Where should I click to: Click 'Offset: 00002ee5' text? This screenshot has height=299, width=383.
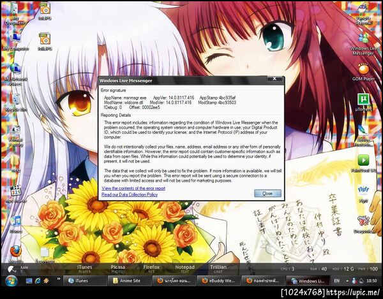coord(144,107)
